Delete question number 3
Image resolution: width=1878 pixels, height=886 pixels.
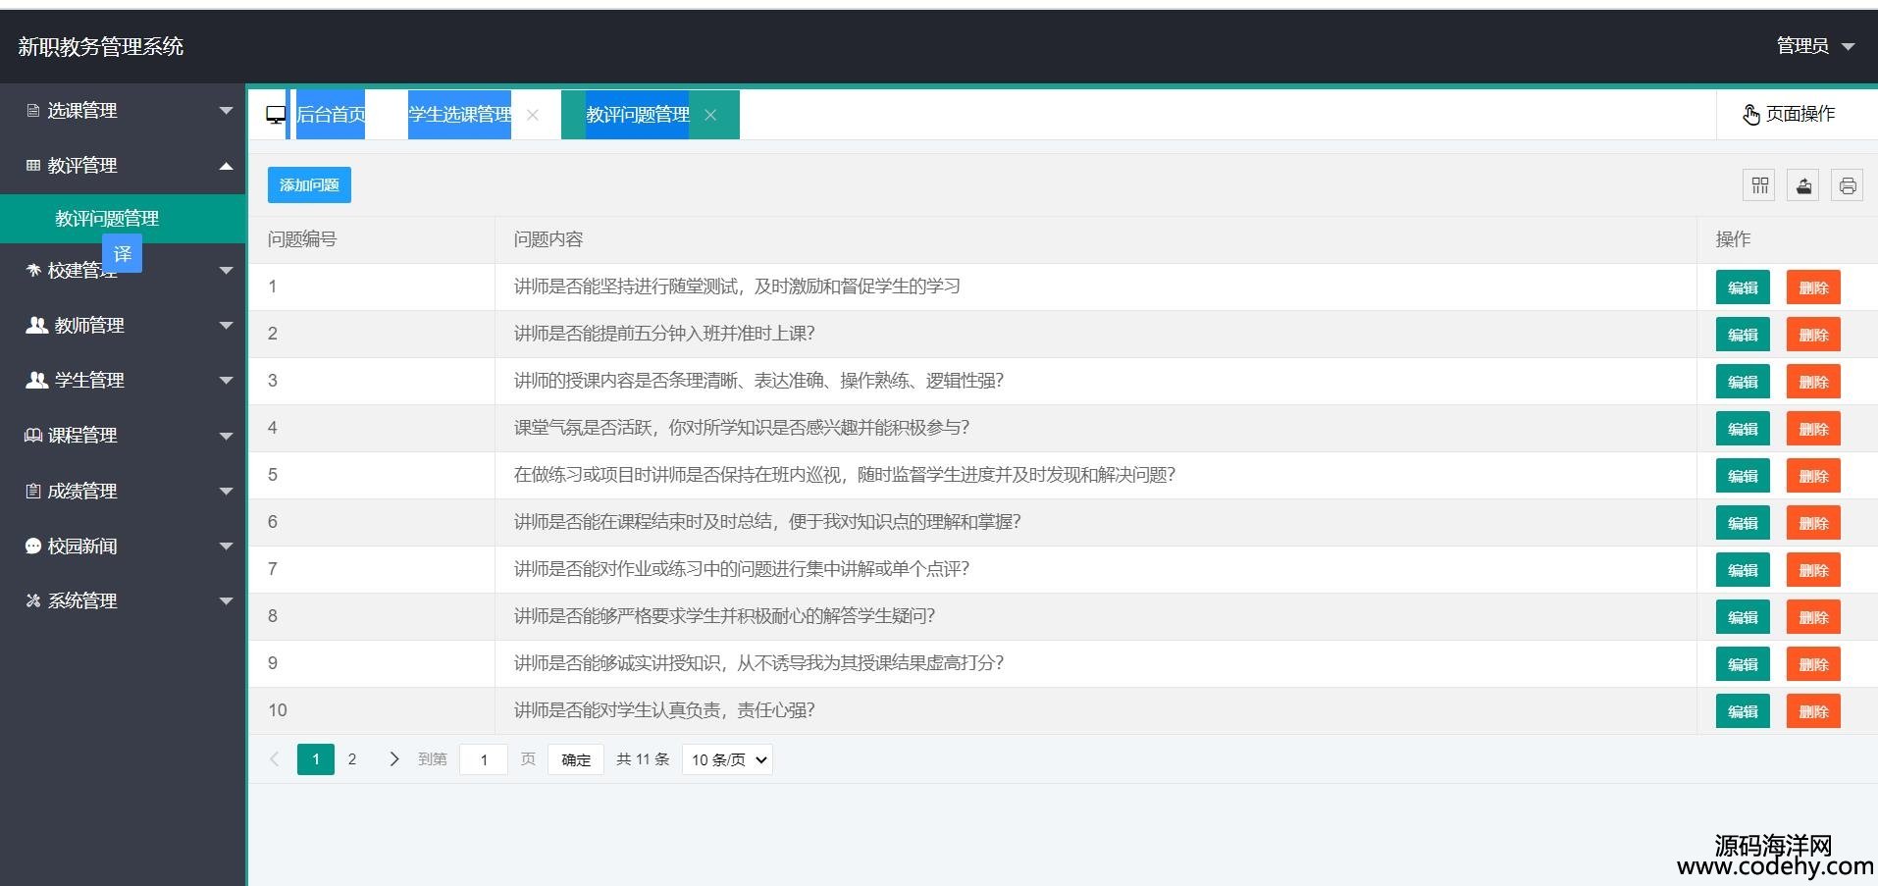tap(1813, 382)
